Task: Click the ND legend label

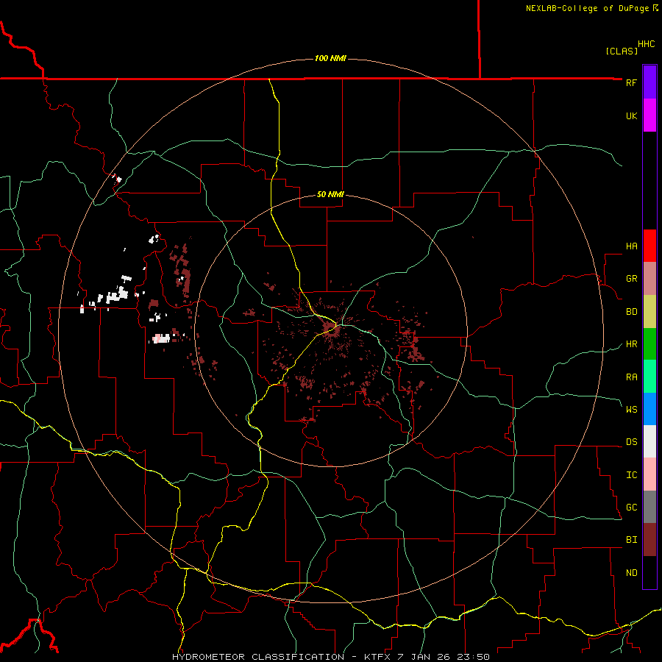Action: (x=631, y=573)
